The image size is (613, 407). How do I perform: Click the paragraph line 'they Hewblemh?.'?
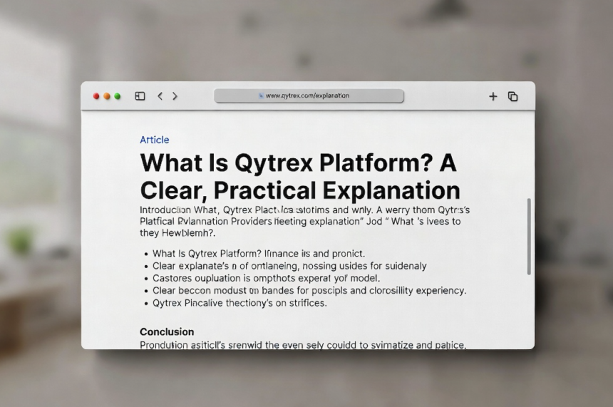tap(177, 233)
